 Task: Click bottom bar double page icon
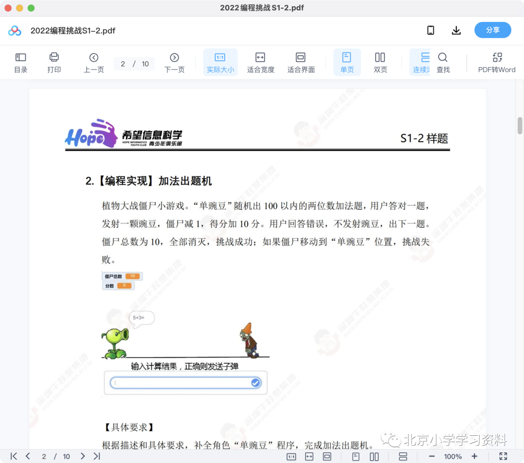tap(374, 457)
